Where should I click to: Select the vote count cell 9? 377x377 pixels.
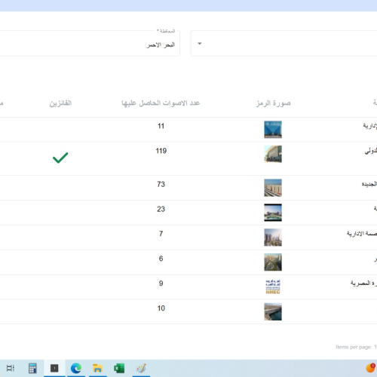[161, 284]
